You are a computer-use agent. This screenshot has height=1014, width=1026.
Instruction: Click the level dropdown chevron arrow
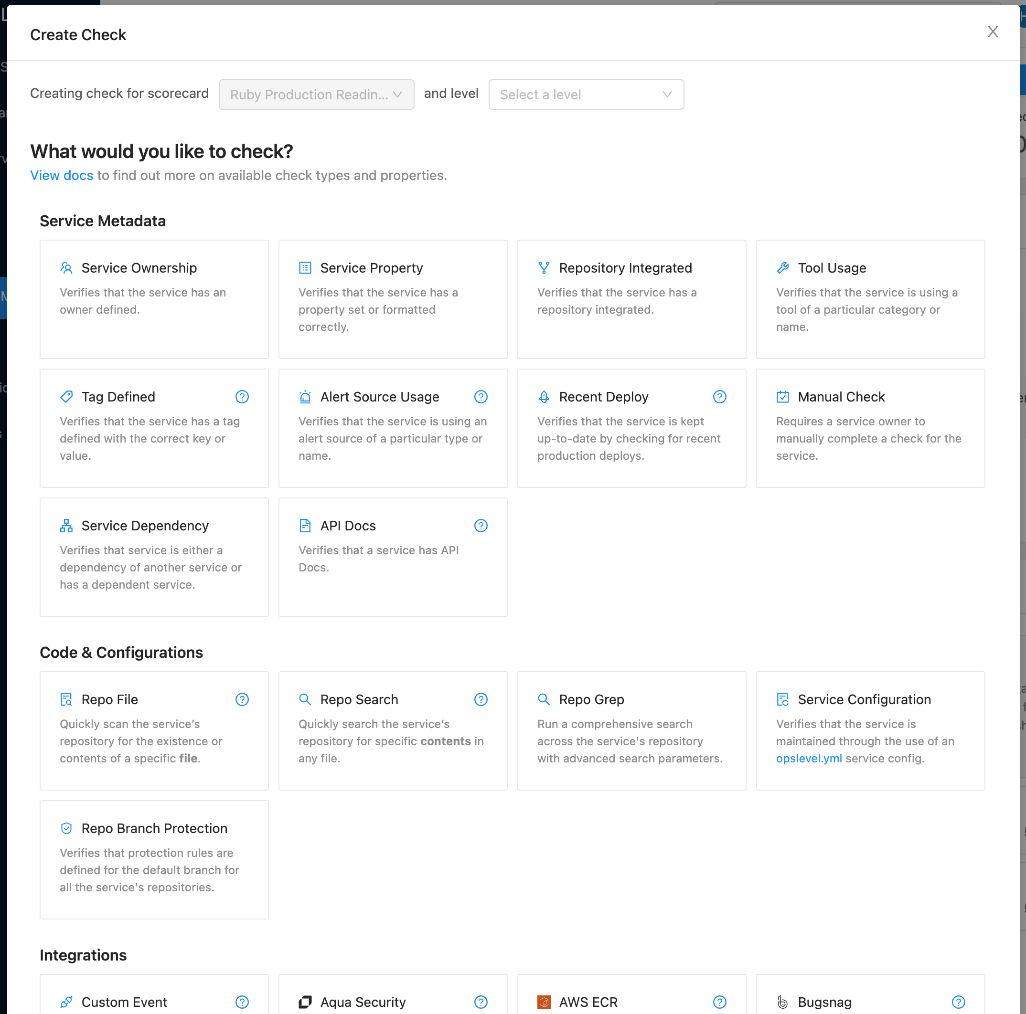click(667, 95)
